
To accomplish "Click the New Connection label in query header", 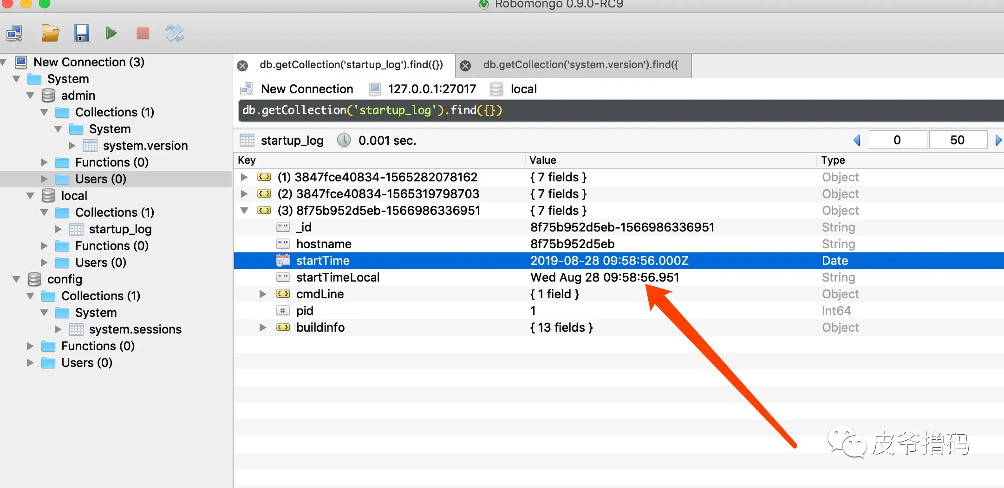I will click(307, 89).
